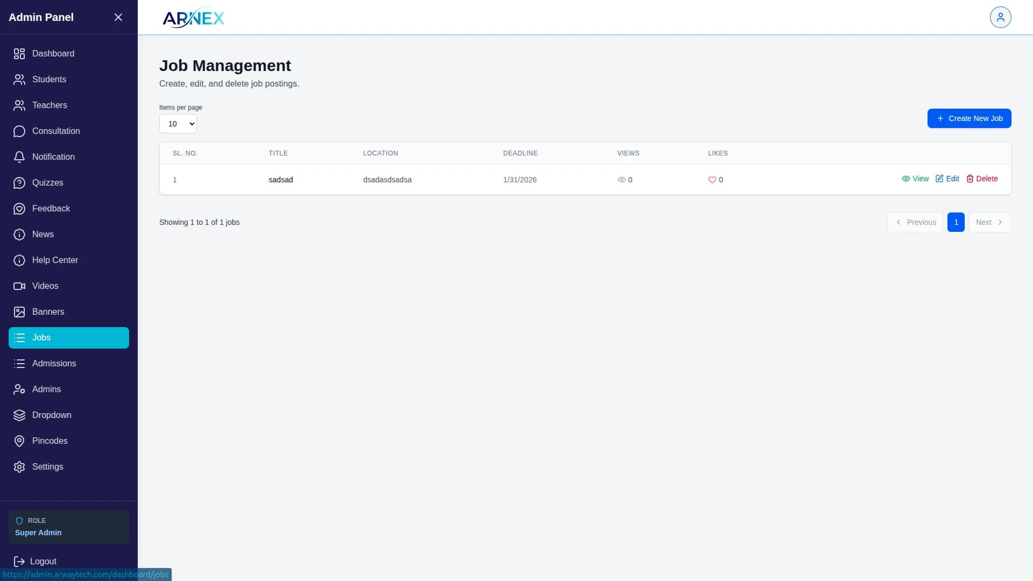This screenshot has width=1033, height=581.
Task: Open the Dropdown sidebar section
Action: pyautogui.click(x=51, y=415)
